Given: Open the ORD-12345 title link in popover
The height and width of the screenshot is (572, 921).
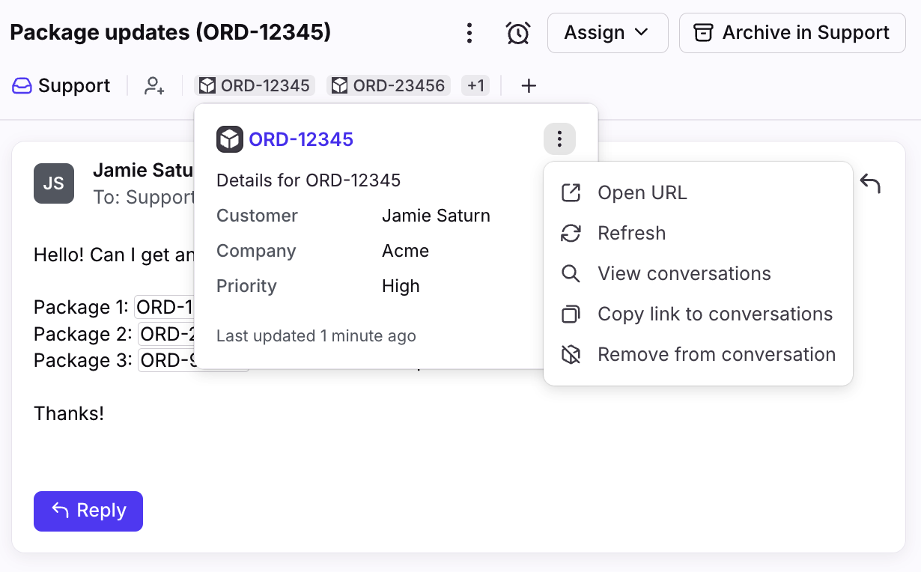Looking at the screenshot, I should 300,139.
